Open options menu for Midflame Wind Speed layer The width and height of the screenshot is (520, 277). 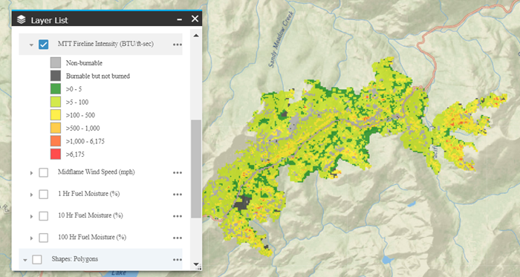pos(178,172)
